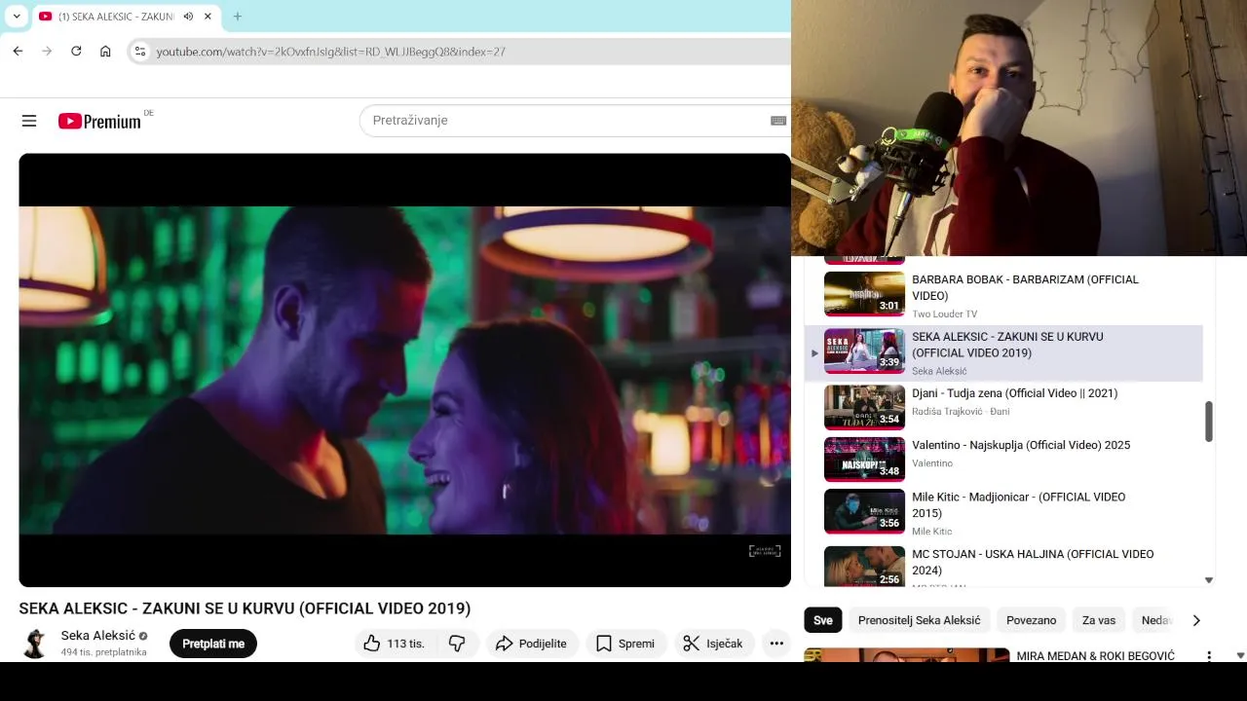Click the 494 tis. pretplatnika subscriber count
The width and height of the screenshot is (1247, 701).
click(x=103, y=652)
